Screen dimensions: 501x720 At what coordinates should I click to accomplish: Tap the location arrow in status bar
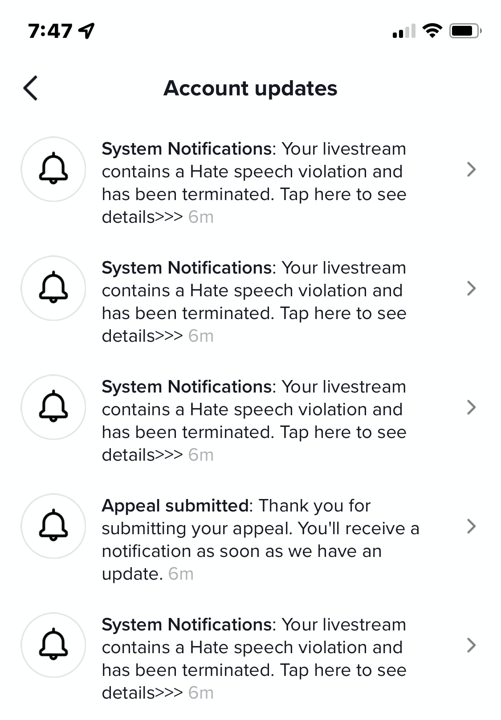pos(86,31)
